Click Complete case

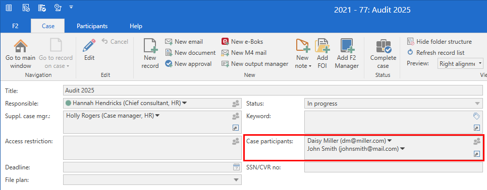(x=383, y=54)
